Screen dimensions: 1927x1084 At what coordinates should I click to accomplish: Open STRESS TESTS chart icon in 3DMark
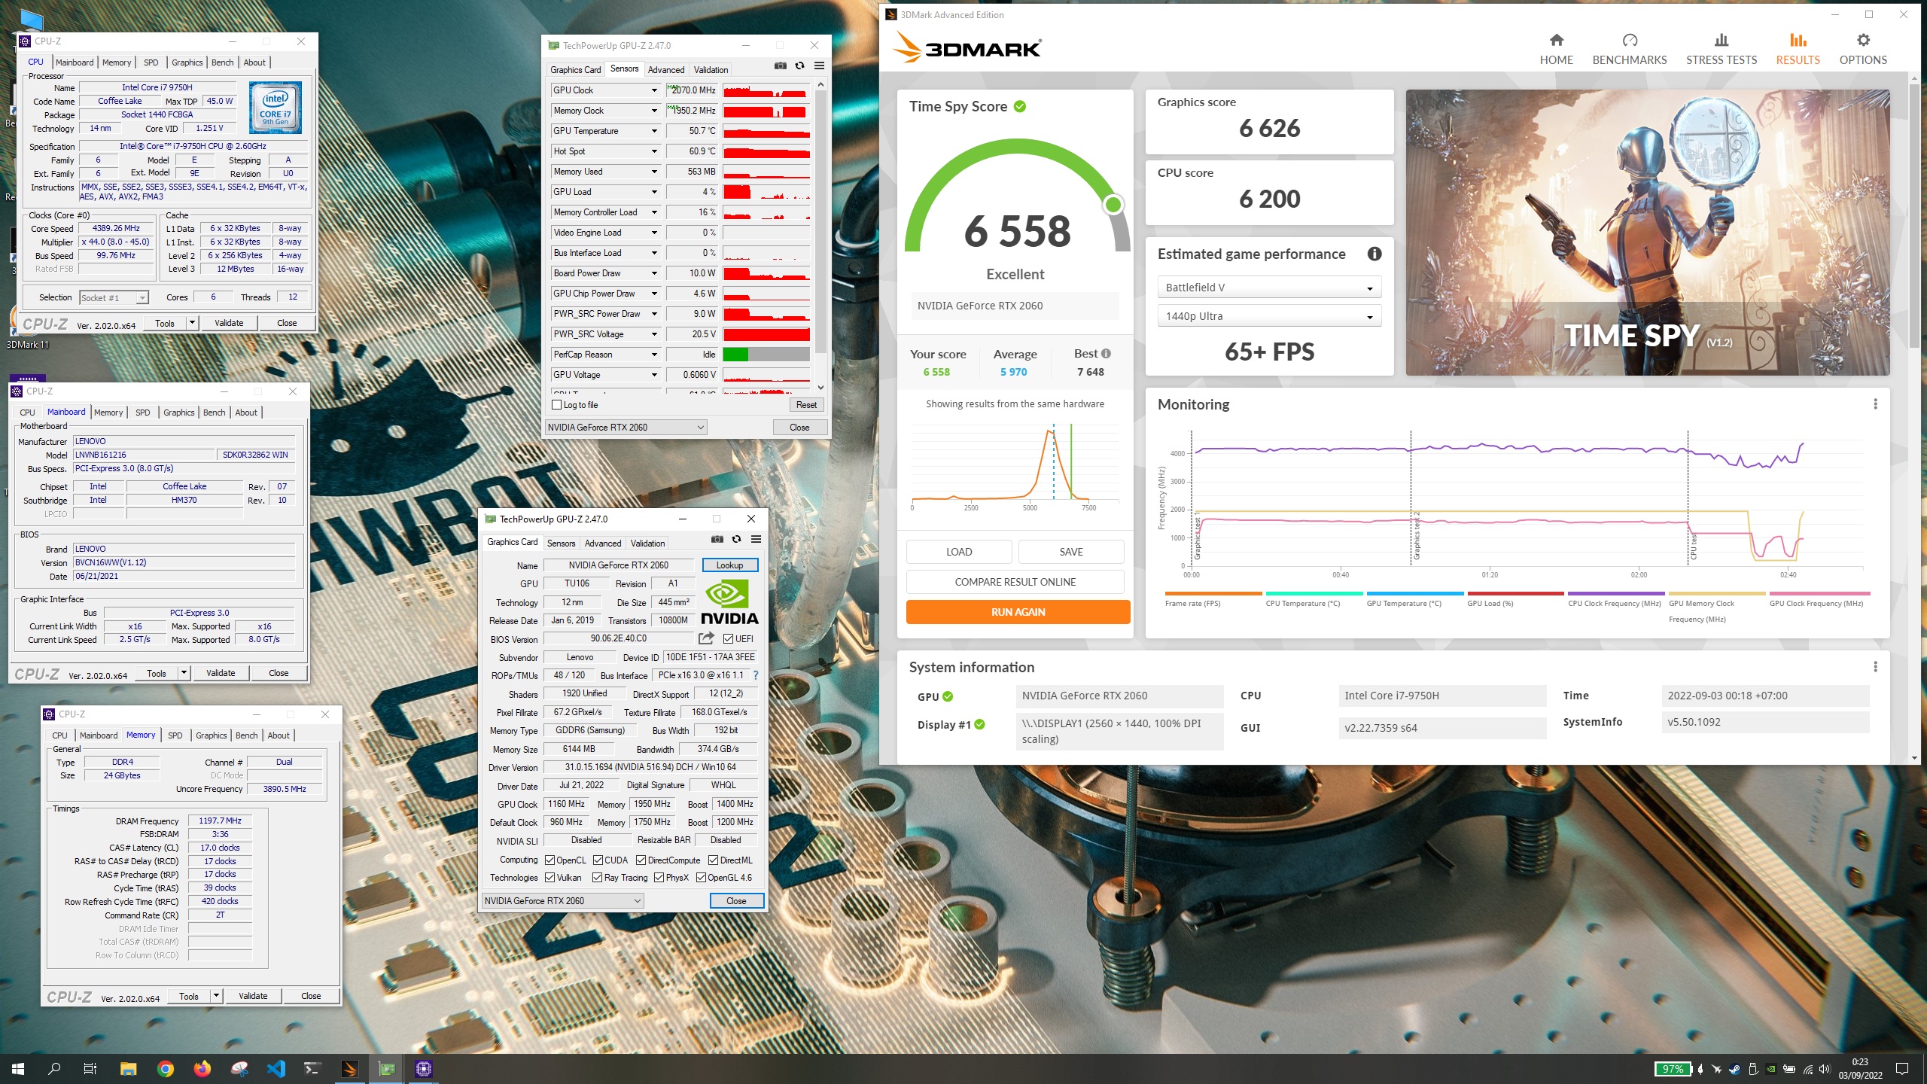[x=1721, y=40]
